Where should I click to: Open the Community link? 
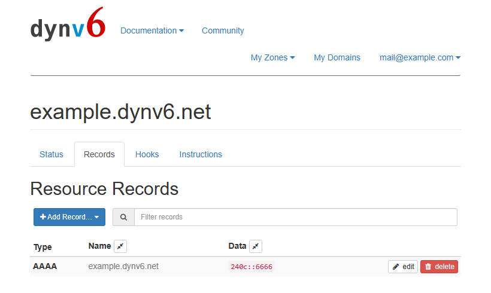point(223,30)
